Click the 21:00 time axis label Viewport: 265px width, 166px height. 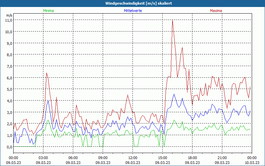coord(222,158)
